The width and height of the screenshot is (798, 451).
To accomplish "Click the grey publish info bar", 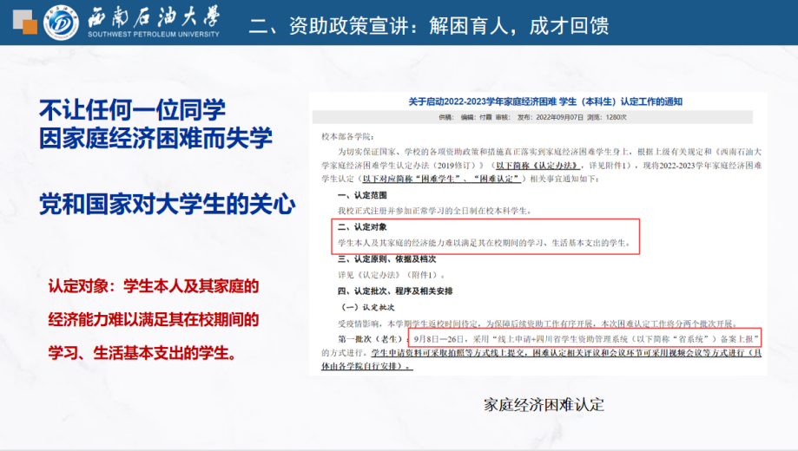I will (x=532, y=115).
